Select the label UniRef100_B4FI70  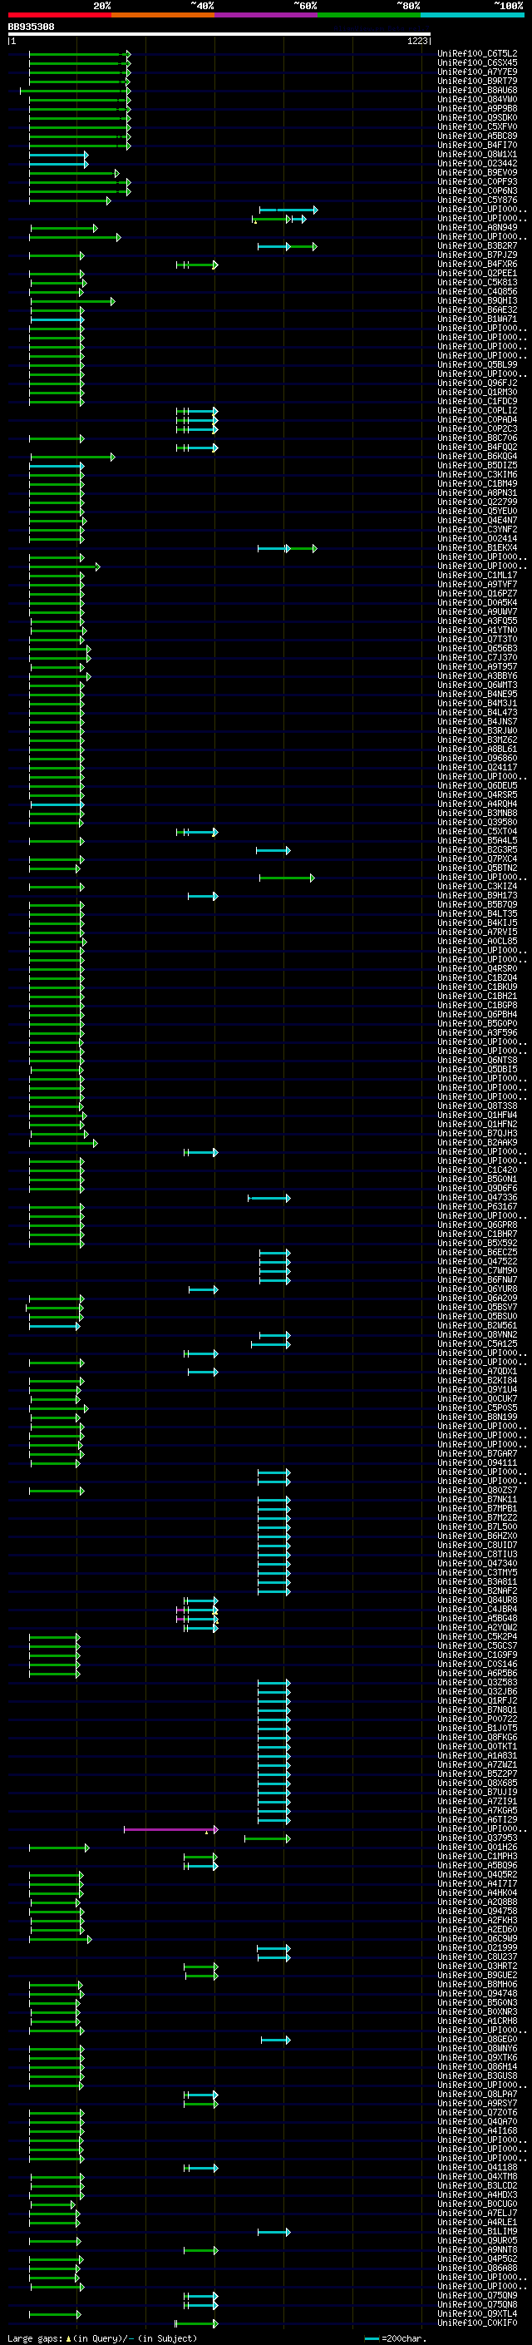click(x=477, y=145)
